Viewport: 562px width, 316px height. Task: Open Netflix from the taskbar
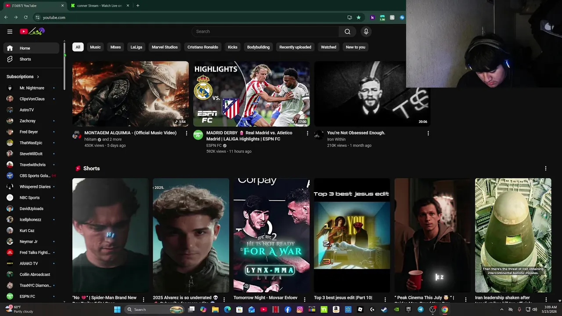[x=275, y=309]
